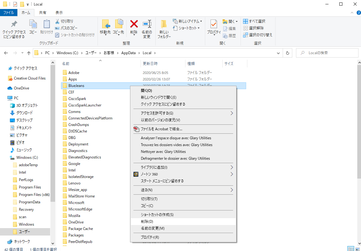The width and height of the screenshot is (361, 251).
Task: Switch to the Share (共有) tab
Action: (x=43, y=13)
